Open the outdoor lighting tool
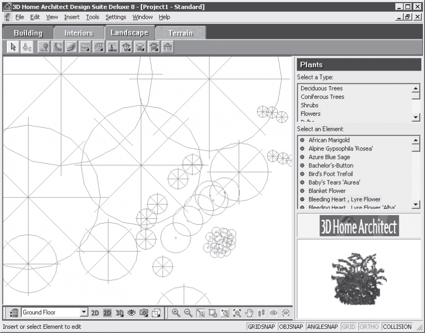Screen dimensions: 425x333 (126, 47)
